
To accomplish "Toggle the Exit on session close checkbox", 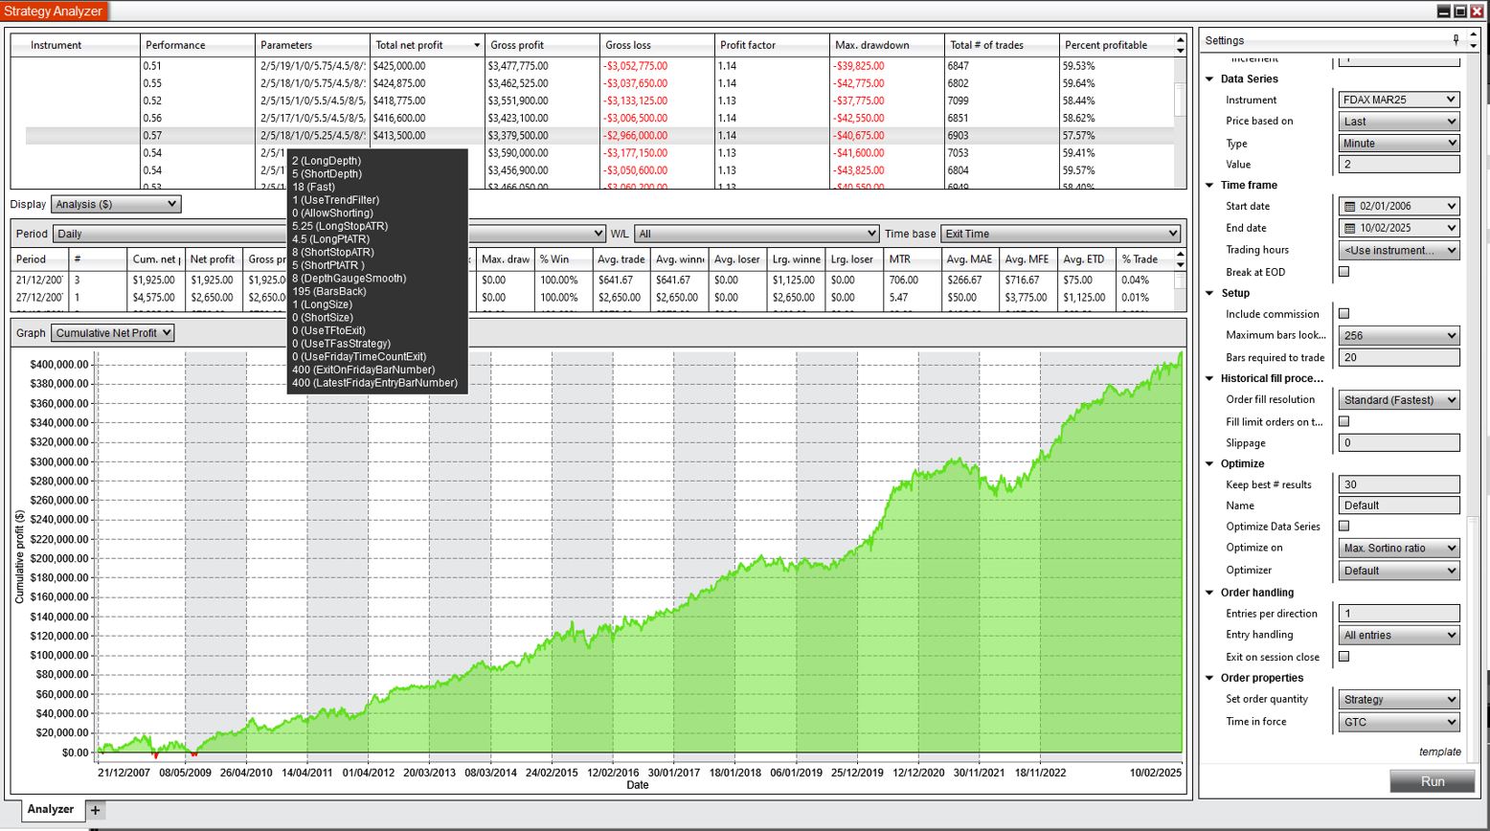I will point(1343,657).
